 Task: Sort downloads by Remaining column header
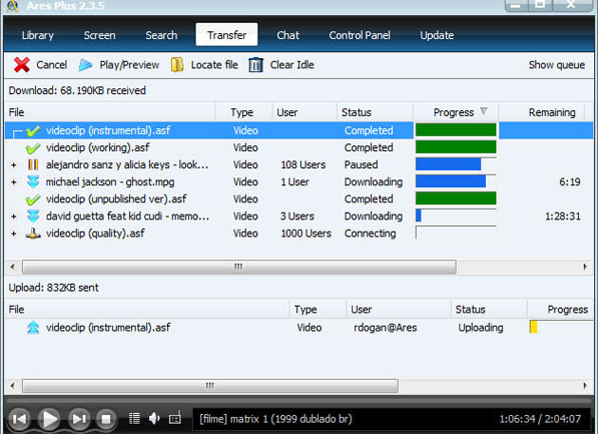[542, 112]
